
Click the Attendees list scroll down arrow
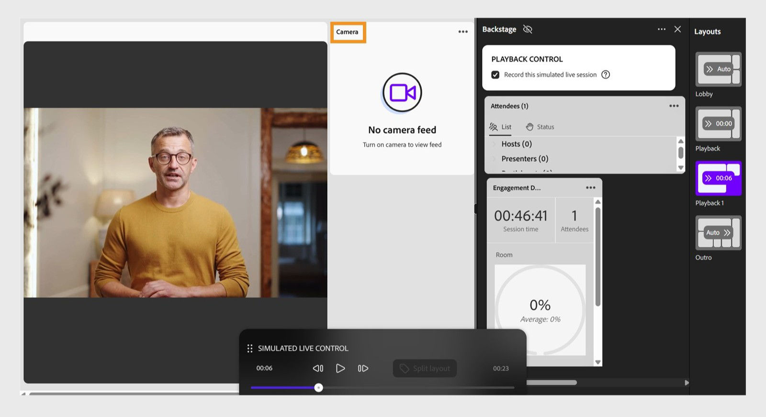click(680, 168)
